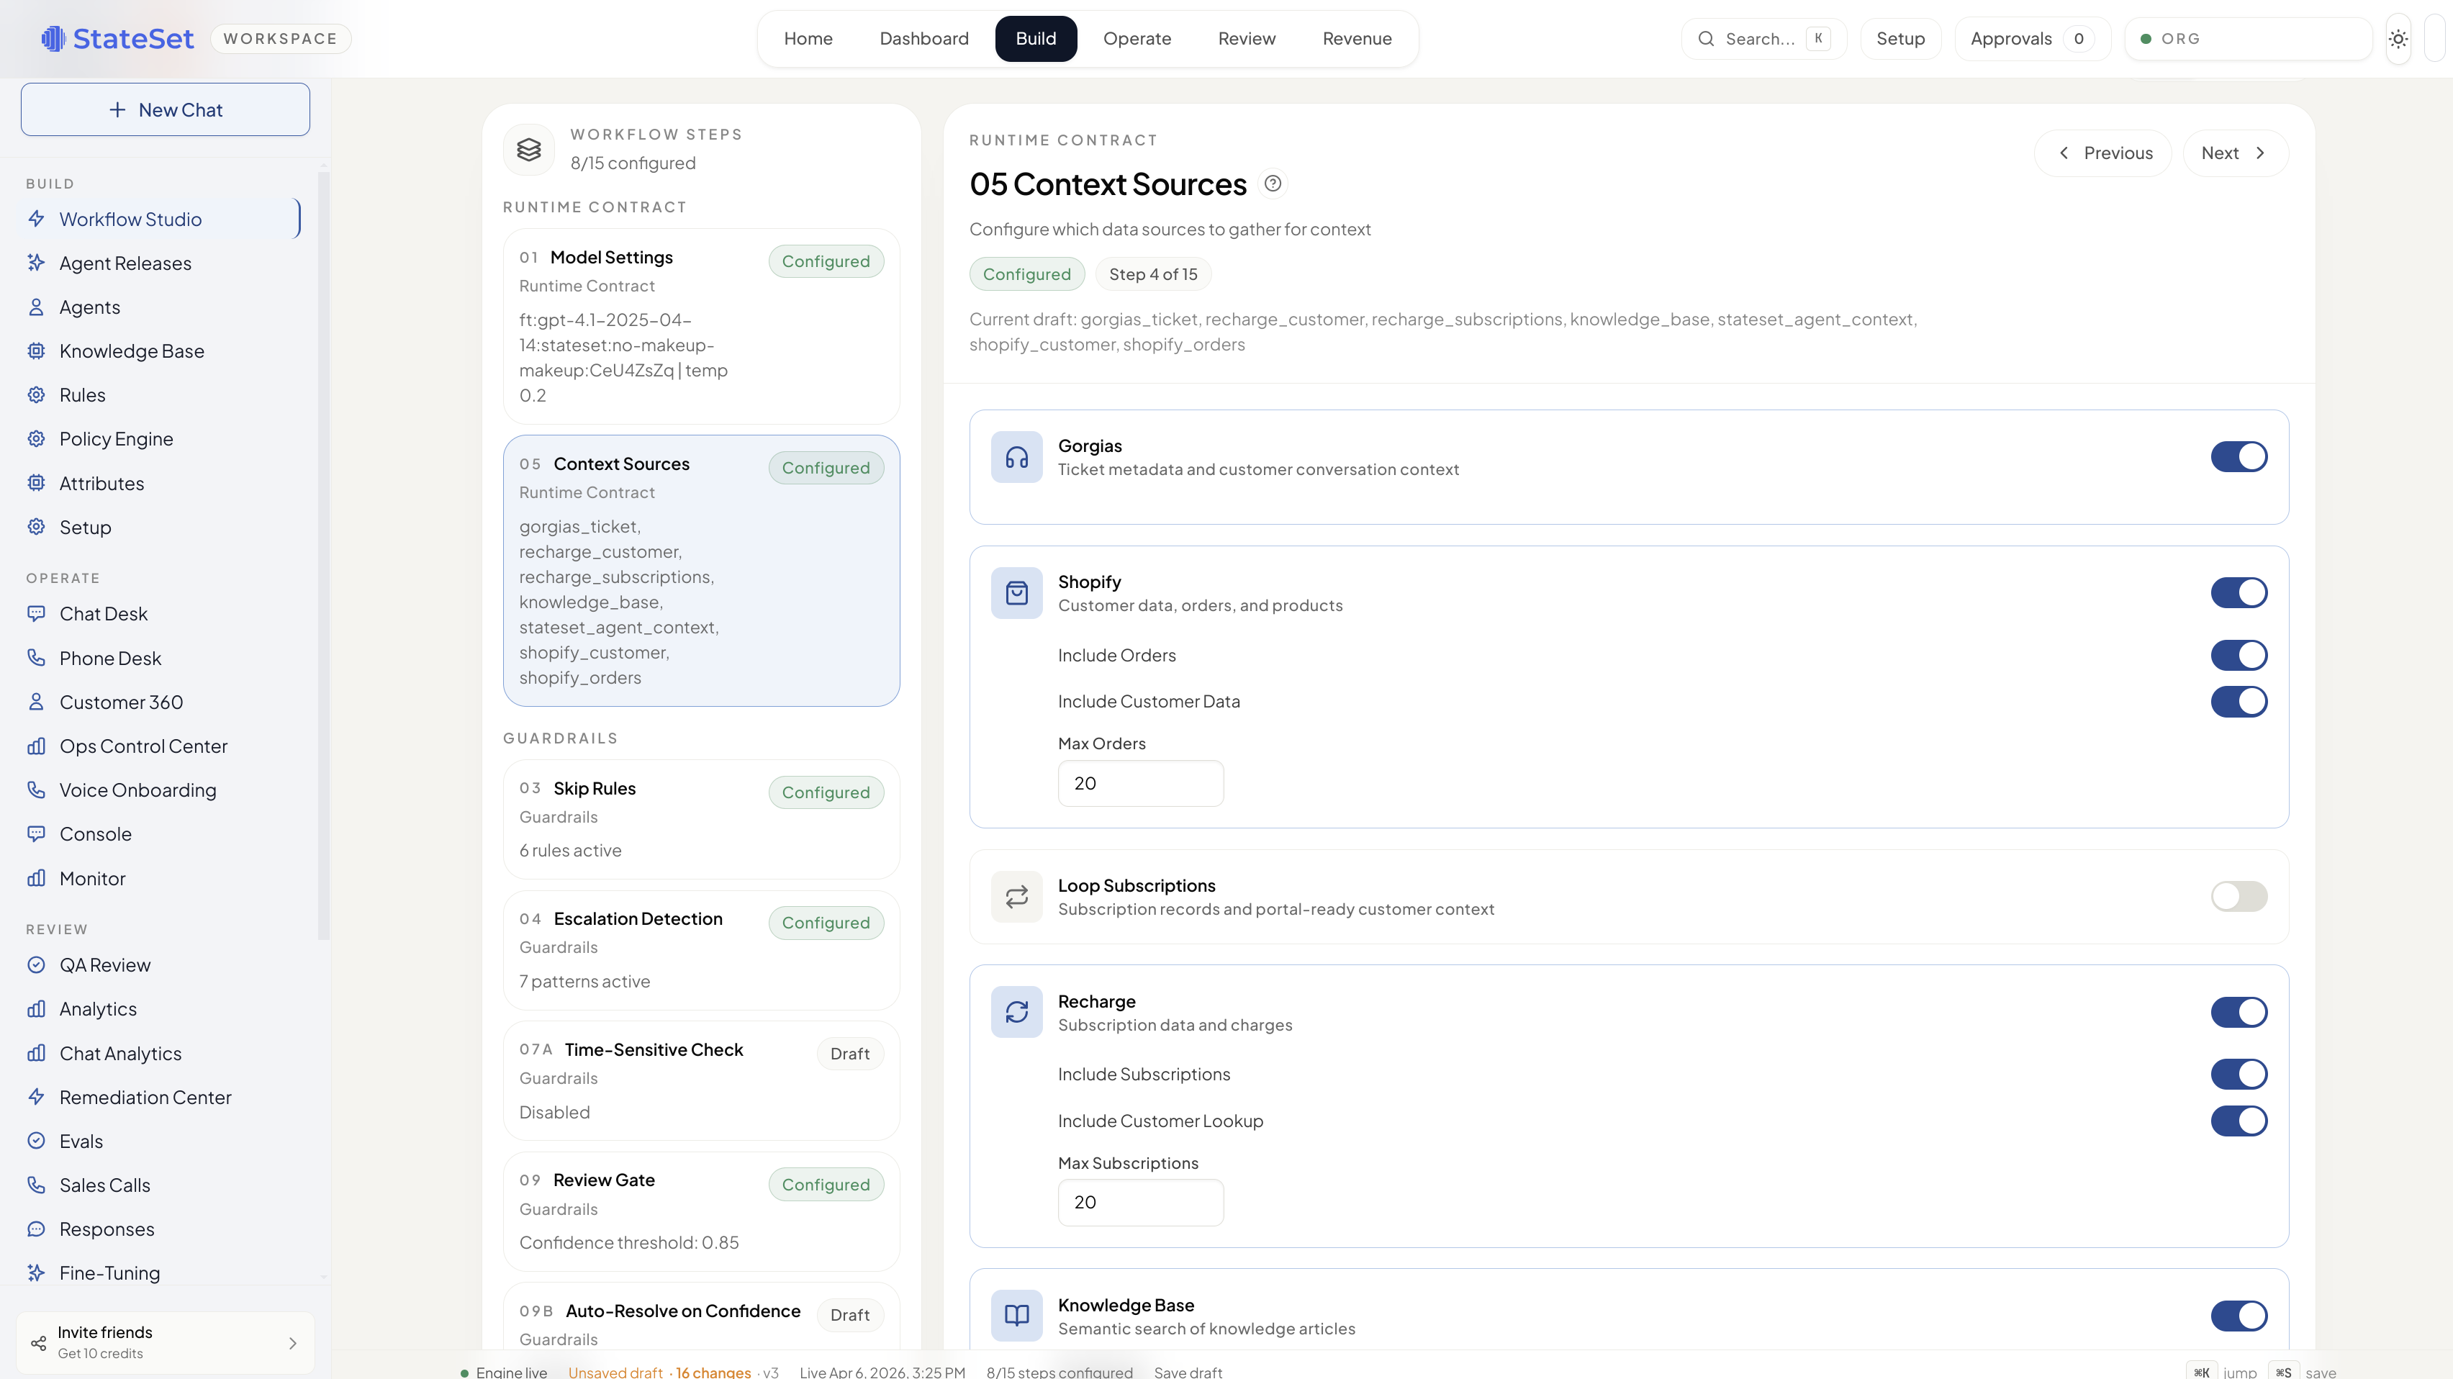Open Monitor chart icon
Screen dimensions: 2453x1379
point(36,878)
